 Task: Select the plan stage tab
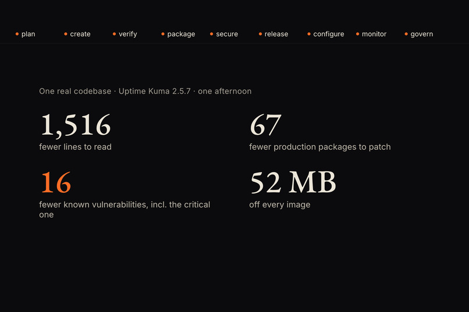click(26, 34)
